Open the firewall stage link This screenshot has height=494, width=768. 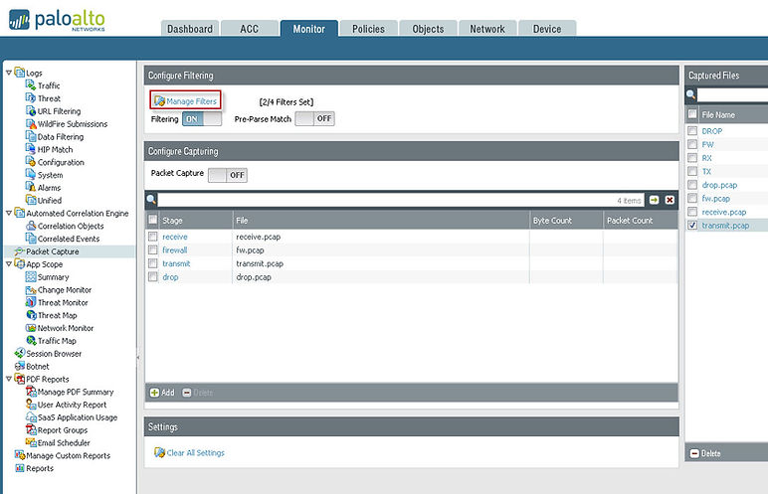coord(175,250)
